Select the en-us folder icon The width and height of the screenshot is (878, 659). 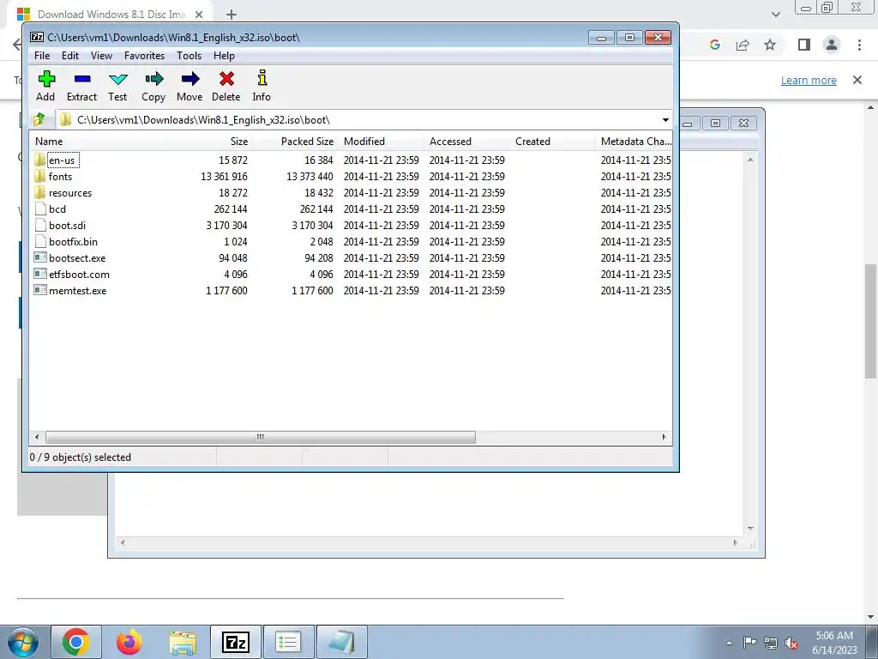coord(39,160)
